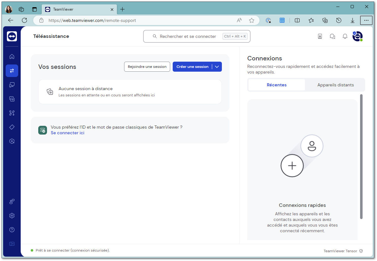Viewport: 377px width, 261px height.
Task: Open the settings gear in sidebar
Action: coord(12,216)
